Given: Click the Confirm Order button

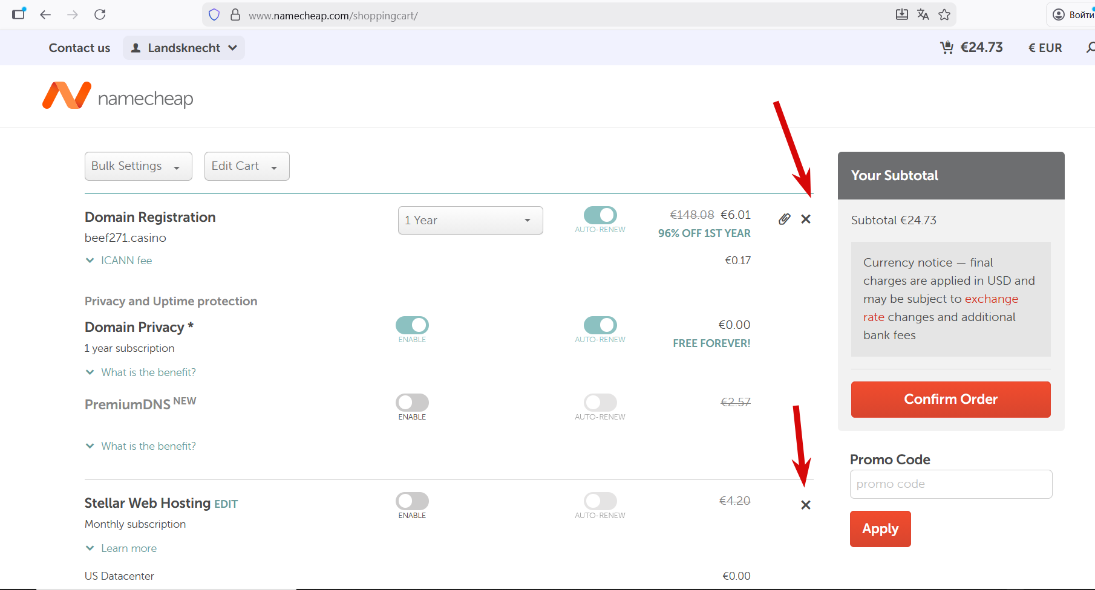Looking at the screenshot, I should 950,400.
